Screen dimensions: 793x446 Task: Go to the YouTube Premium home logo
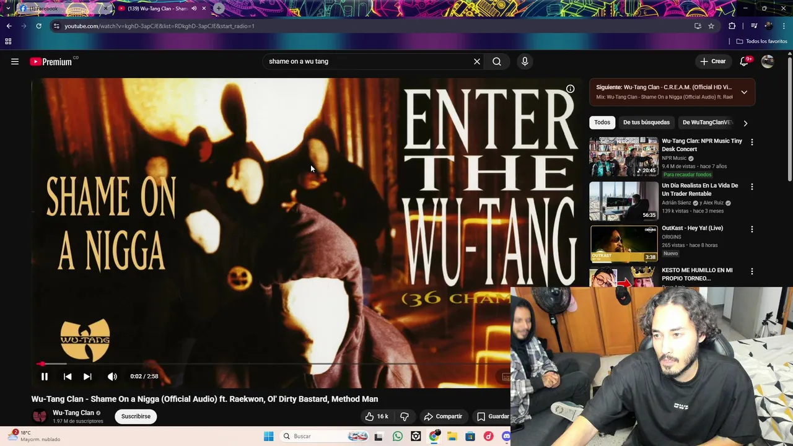51,61
